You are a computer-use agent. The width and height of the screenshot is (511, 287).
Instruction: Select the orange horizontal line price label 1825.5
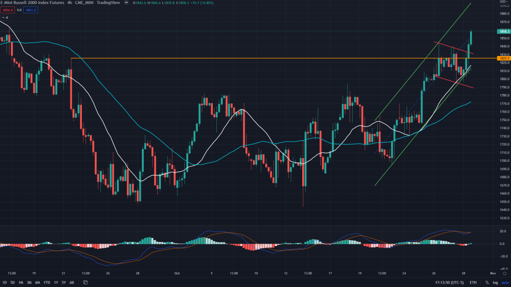(x=504, y=58)
